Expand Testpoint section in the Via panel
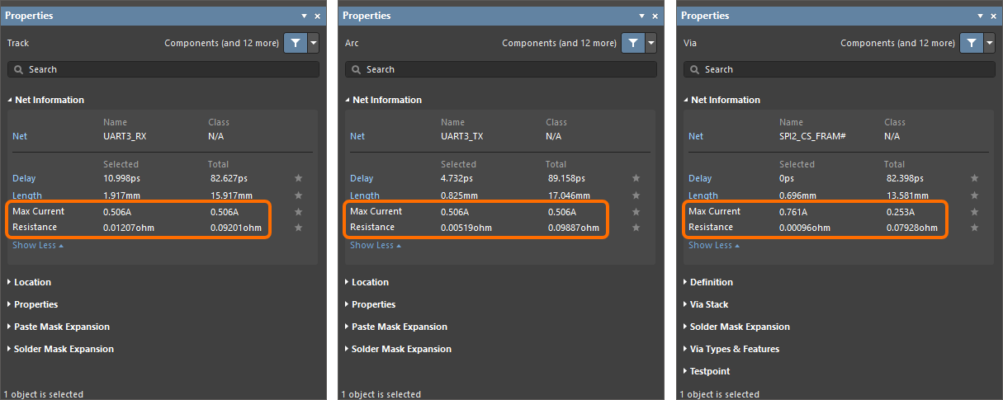Screen dimensions: 1003x400 pos(712,371)
